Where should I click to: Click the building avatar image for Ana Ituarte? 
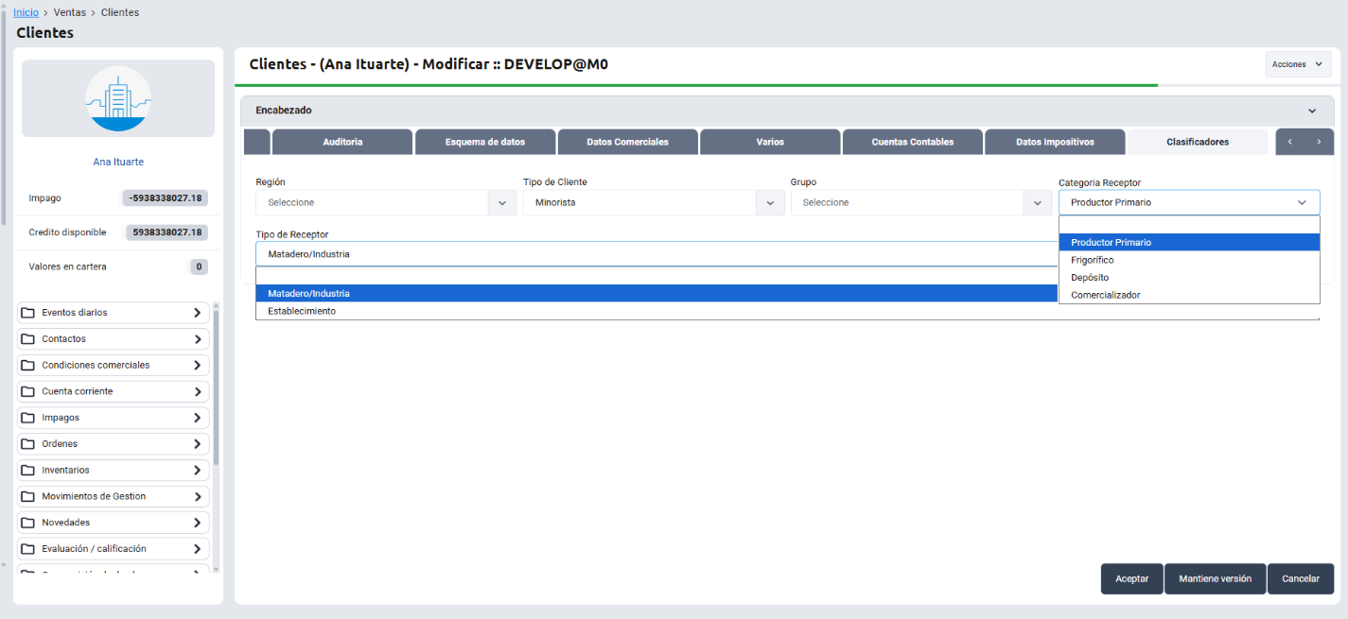(118, 98)
